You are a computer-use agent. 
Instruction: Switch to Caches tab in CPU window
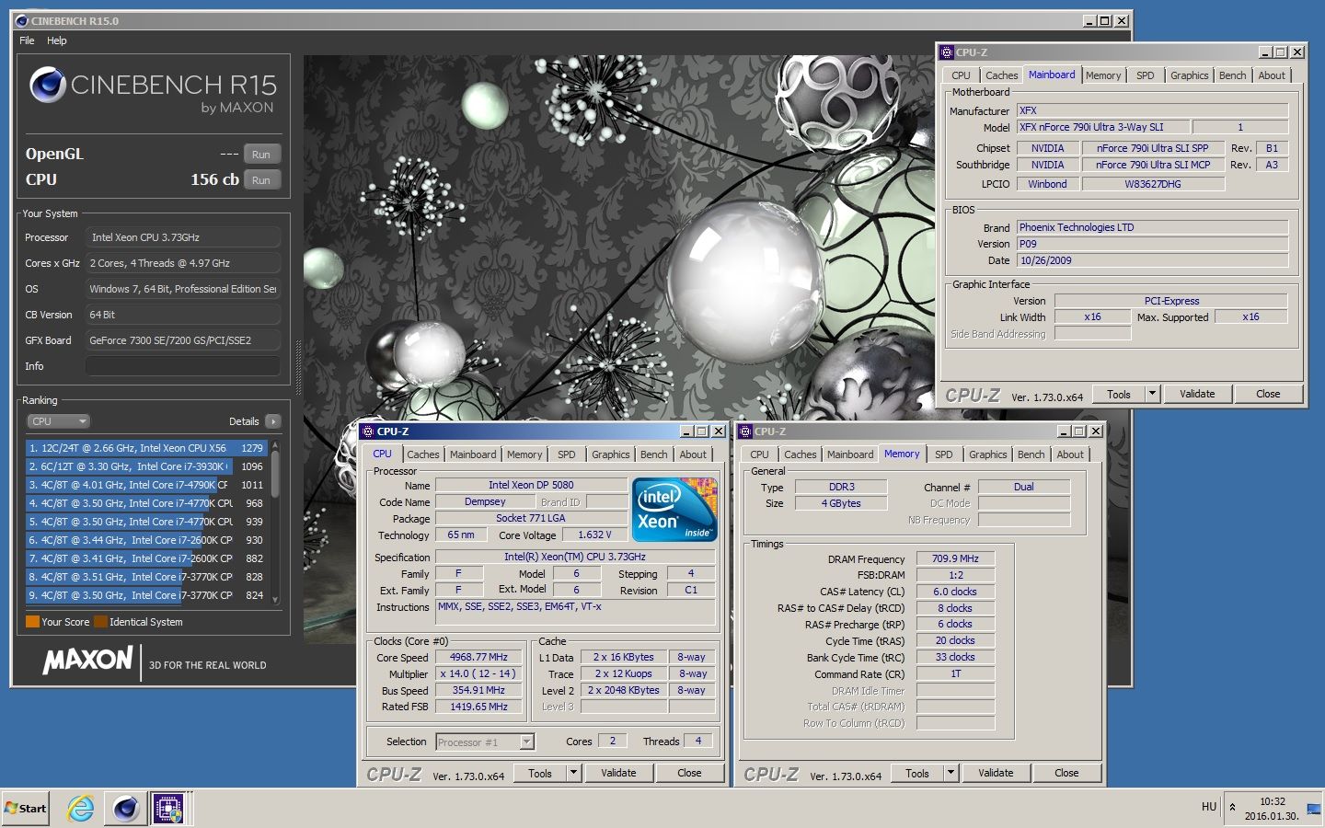[423, 454]
